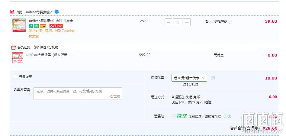Viewport: 286px width, 136px height.
Task: Click the unit price 999.00
Action: point(145,55)
